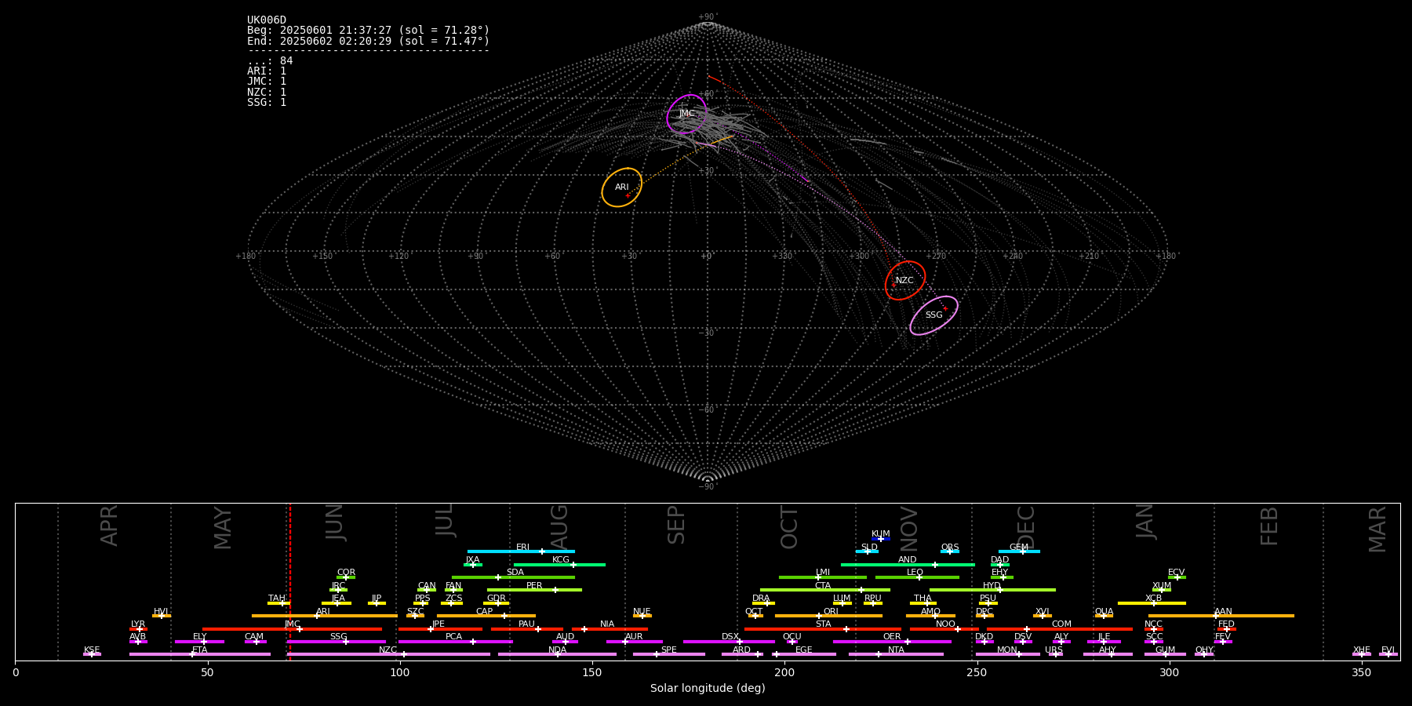Viewport: 1412px width, 706px height.
Task: Click the QUA shower bar
Action: tap(1104, 616)
